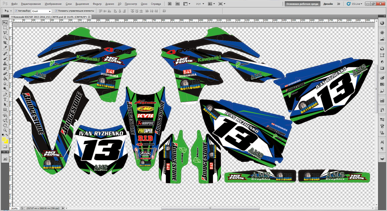Select the Pen tool
This screenshot has width=387, height=211.
coord(5,94)
